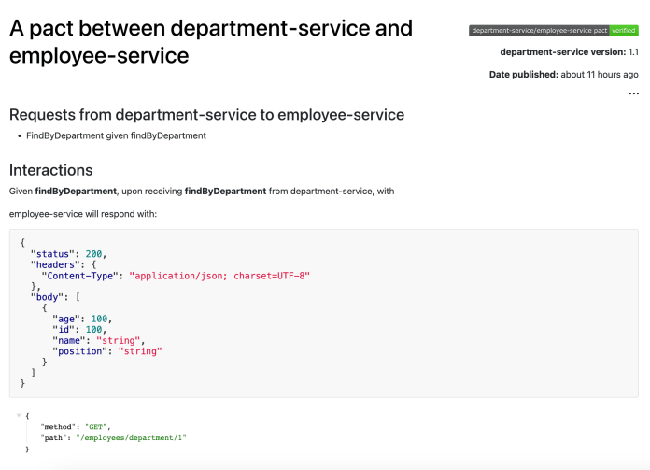The image size is (650, 470).
Task: Click the "position": "string" line
Action: pos(107,351)
